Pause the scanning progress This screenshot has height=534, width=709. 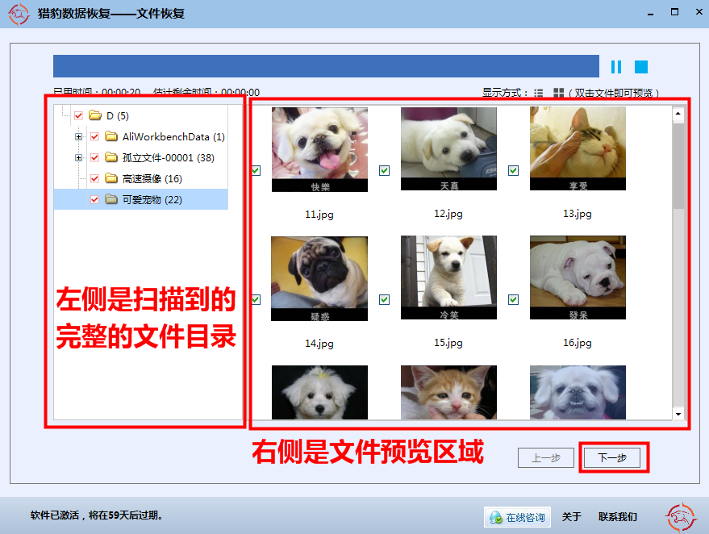tap(615, 67)
